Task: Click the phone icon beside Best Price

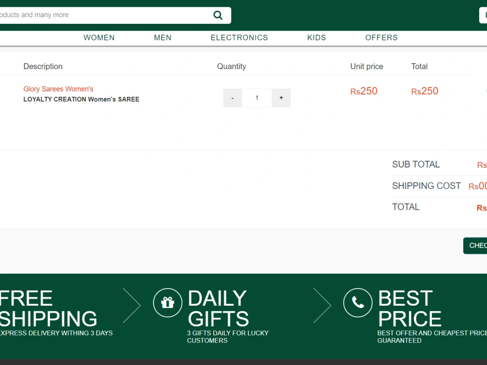Action: pos(358,303)
